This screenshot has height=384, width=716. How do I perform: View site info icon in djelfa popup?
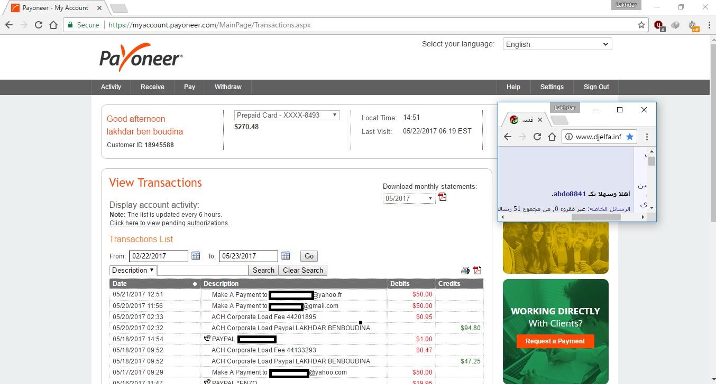[x=569, y=137]
